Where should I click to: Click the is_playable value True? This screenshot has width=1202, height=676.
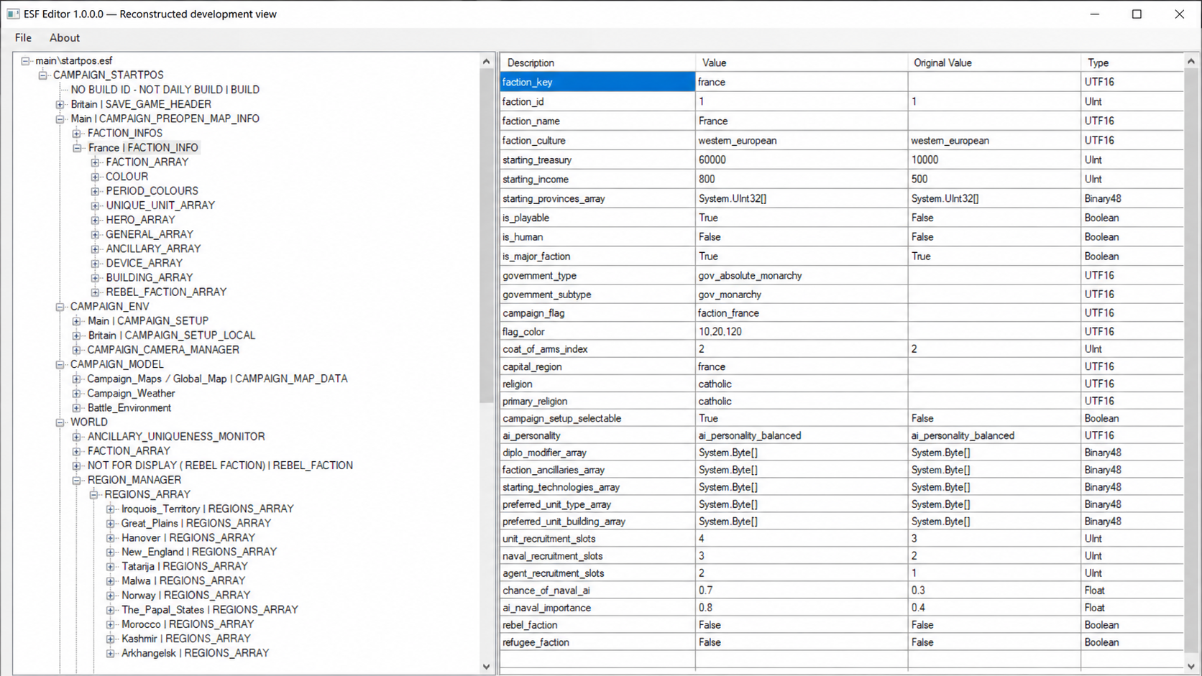[x=802, y=218]
